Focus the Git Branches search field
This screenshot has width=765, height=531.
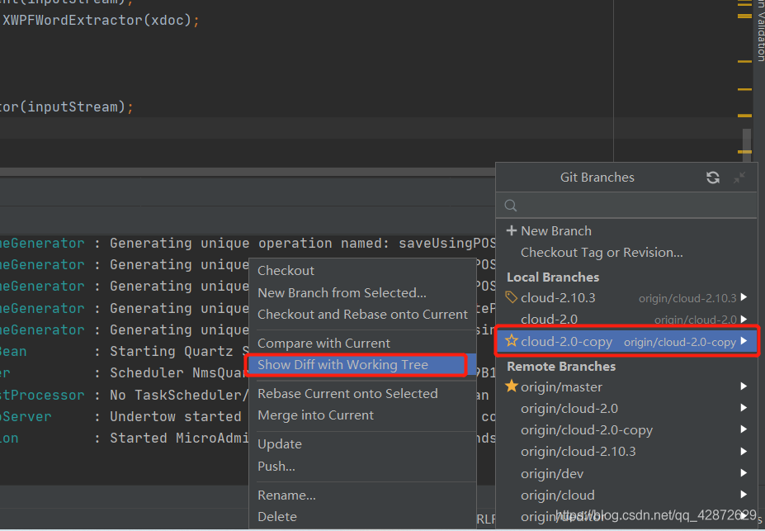626,206
